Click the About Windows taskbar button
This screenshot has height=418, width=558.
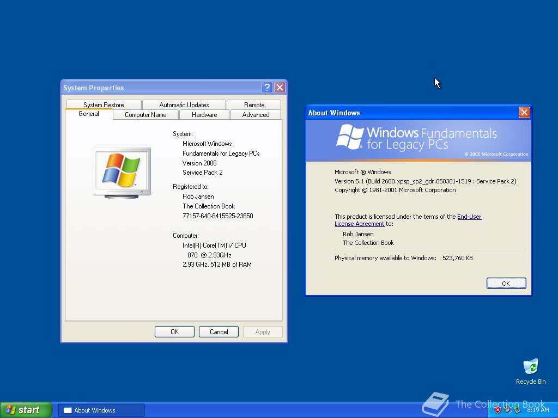tap(101, 410)
